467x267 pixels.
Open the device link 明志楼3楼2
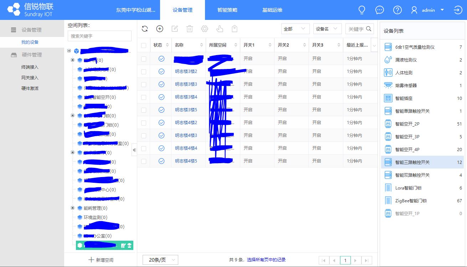click(186, 71)
